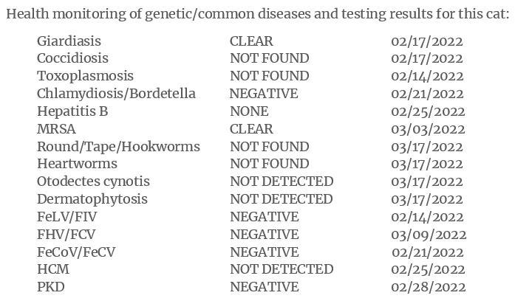Click the Hepatitis B NONE result
Image resolution: width=515 pixels, height=301 pixels.
249,111
